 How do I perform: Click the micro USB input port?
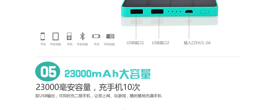coord(189,12)
